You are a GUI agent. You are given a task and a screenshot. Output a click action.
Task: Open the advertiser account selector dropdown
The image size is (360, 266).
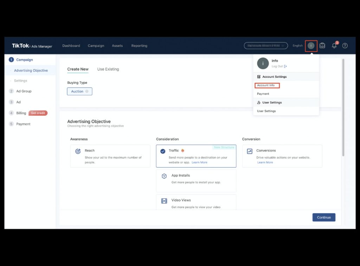tap(266, 46)
